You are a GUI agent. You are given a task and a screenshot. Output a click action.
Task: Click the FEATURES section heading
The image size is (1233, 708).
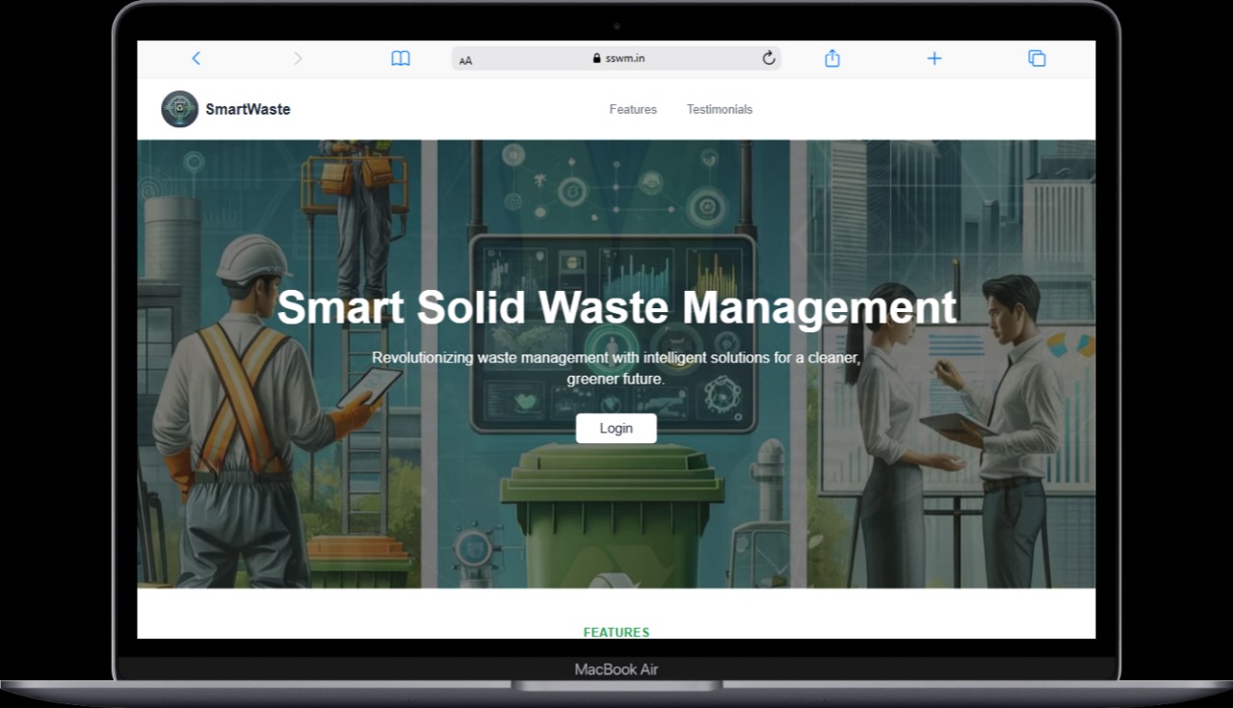[x=616, y=632]
